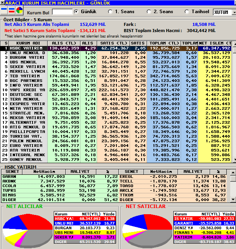The width and height of the screenshot is (236, 249).
Task: Click the single blue bar view icon
Action: (4, 10)
